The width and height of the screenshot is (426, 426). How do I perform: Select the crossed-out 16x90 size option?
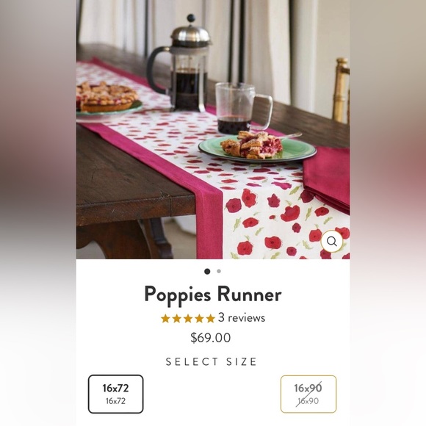coord(308,394)
